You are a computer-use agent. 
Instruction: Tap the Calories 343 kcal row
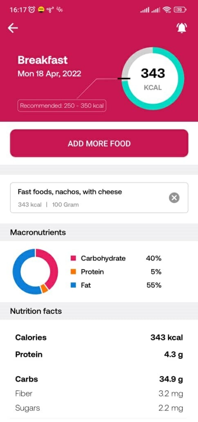point(99,338)
